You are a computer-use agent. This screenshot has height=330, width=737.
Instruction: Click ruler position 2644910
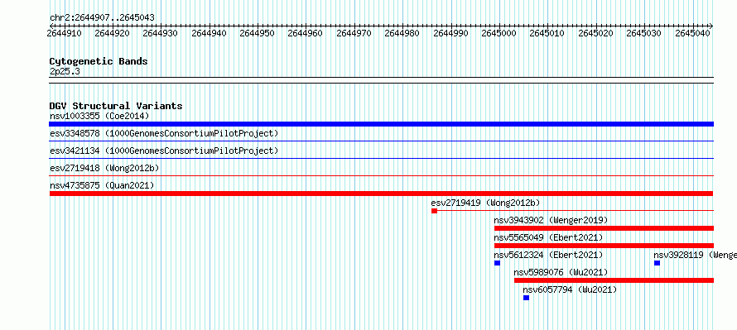point(64,33)
